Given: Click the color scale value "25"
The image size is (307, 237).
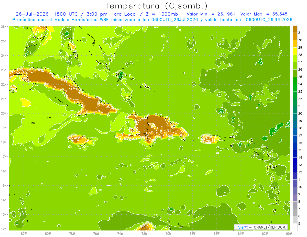Looking at the screenshot, I should pyautogui.click(x=300, y=77).
